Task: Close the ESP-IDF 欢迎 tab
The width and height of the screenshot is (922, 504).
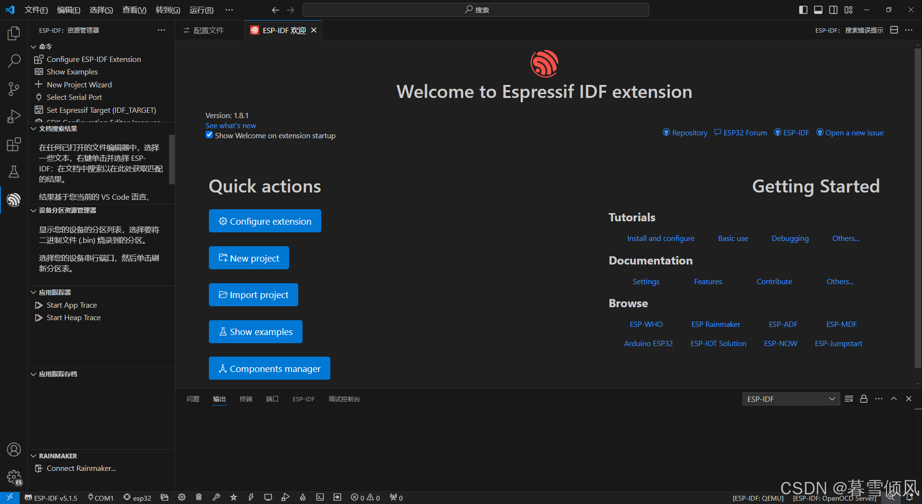Action: 314,30
